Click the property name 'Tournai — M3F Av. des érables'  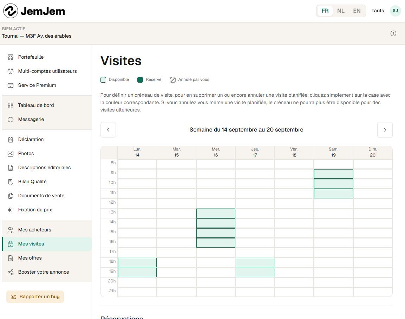[37, 36]
